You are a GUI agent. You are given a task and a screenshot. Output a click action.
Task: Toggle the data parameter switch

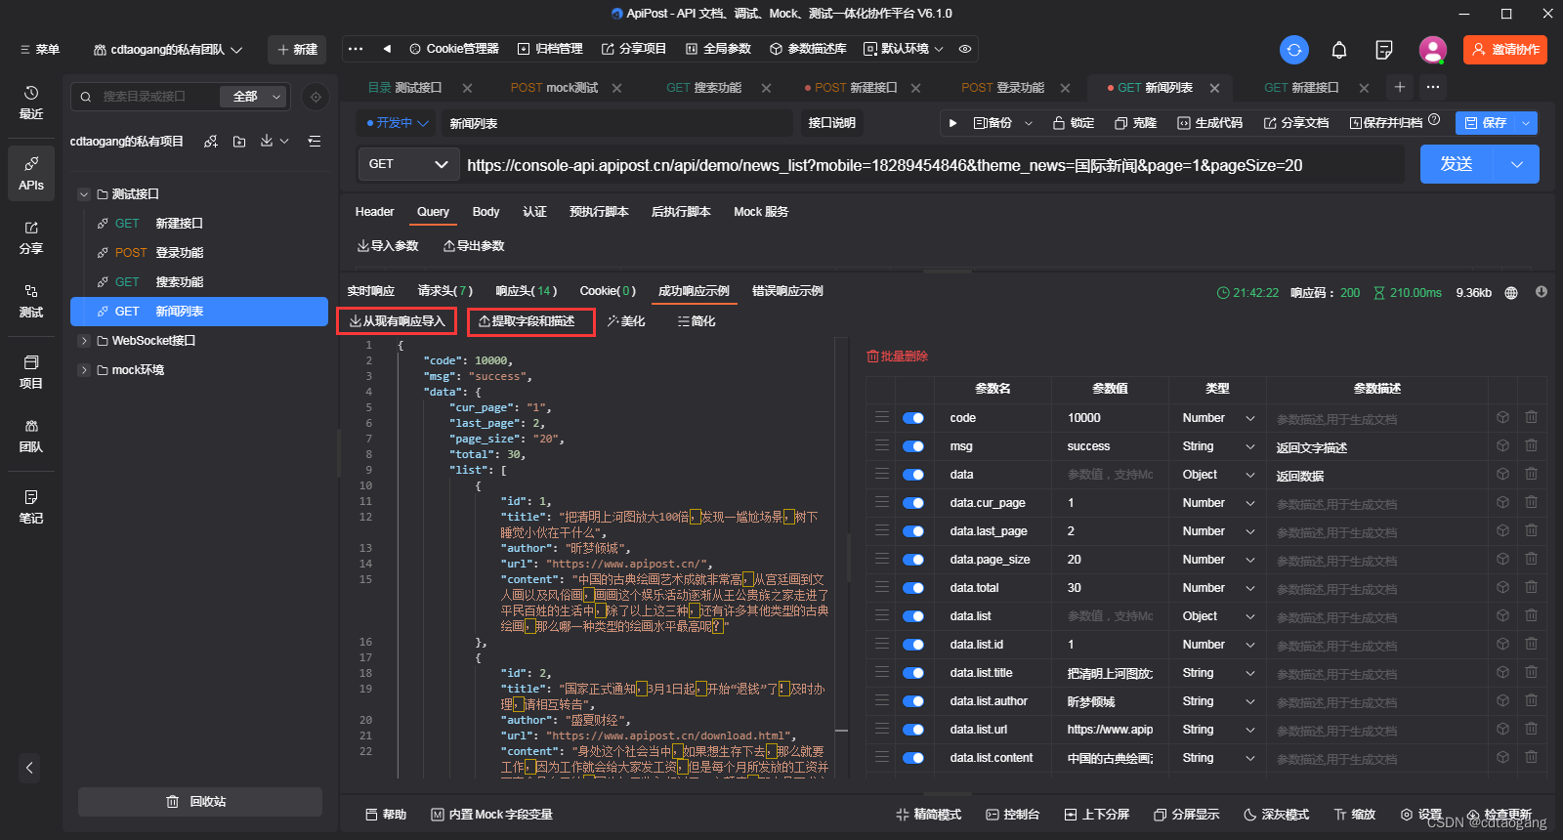[913, 475]
